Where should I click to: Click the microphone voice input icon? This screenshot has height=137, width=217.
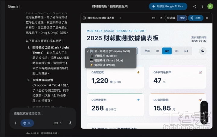[70, 123]
